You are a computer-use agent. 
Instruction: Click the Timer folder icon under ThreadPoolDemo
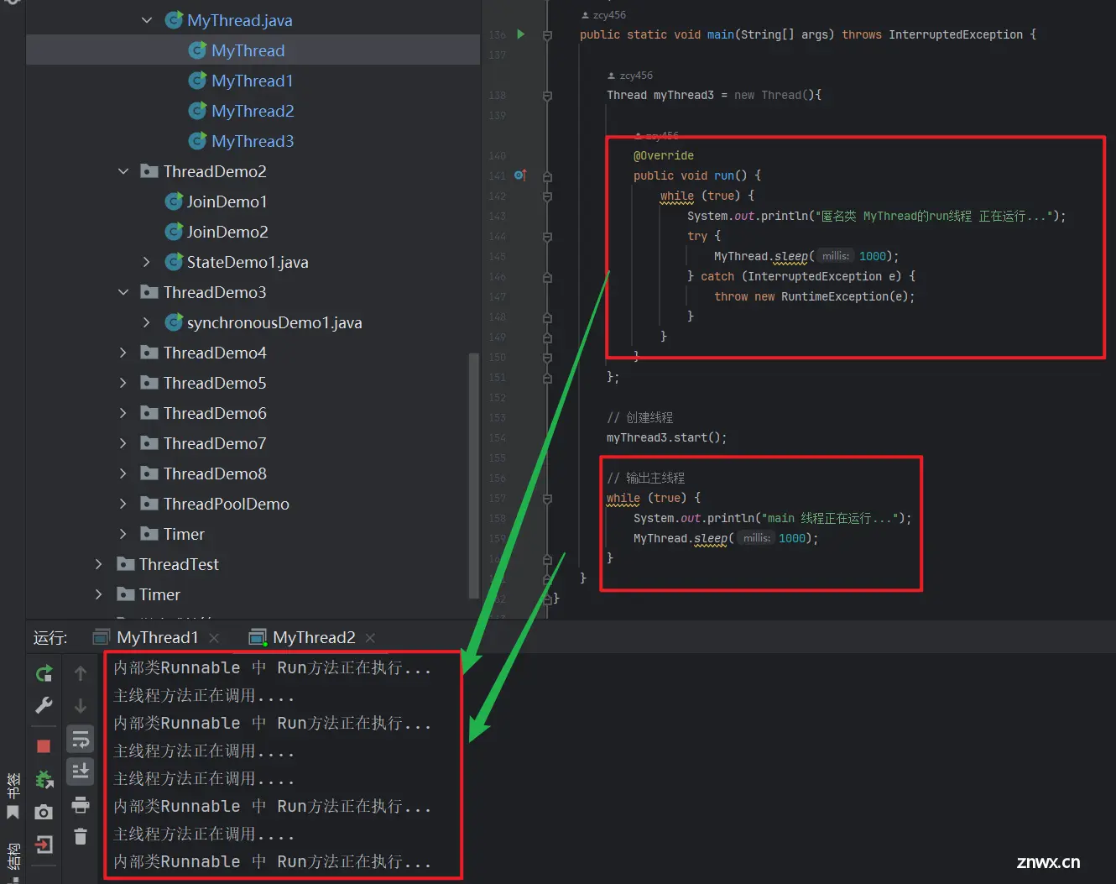[149, 534]
